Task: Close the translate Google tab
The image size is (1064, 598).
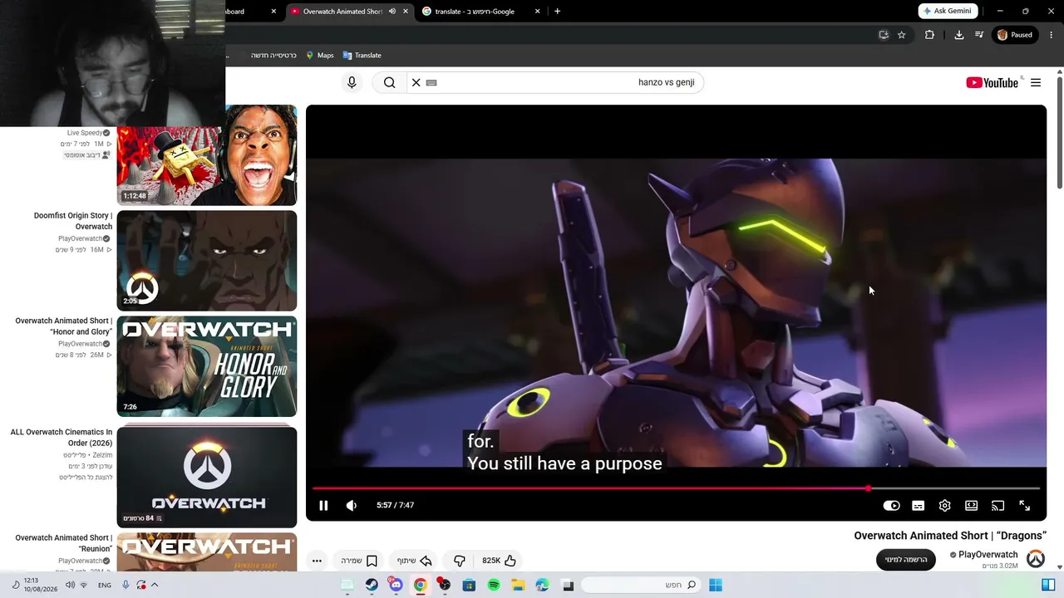Action: [x=537, y=12]
